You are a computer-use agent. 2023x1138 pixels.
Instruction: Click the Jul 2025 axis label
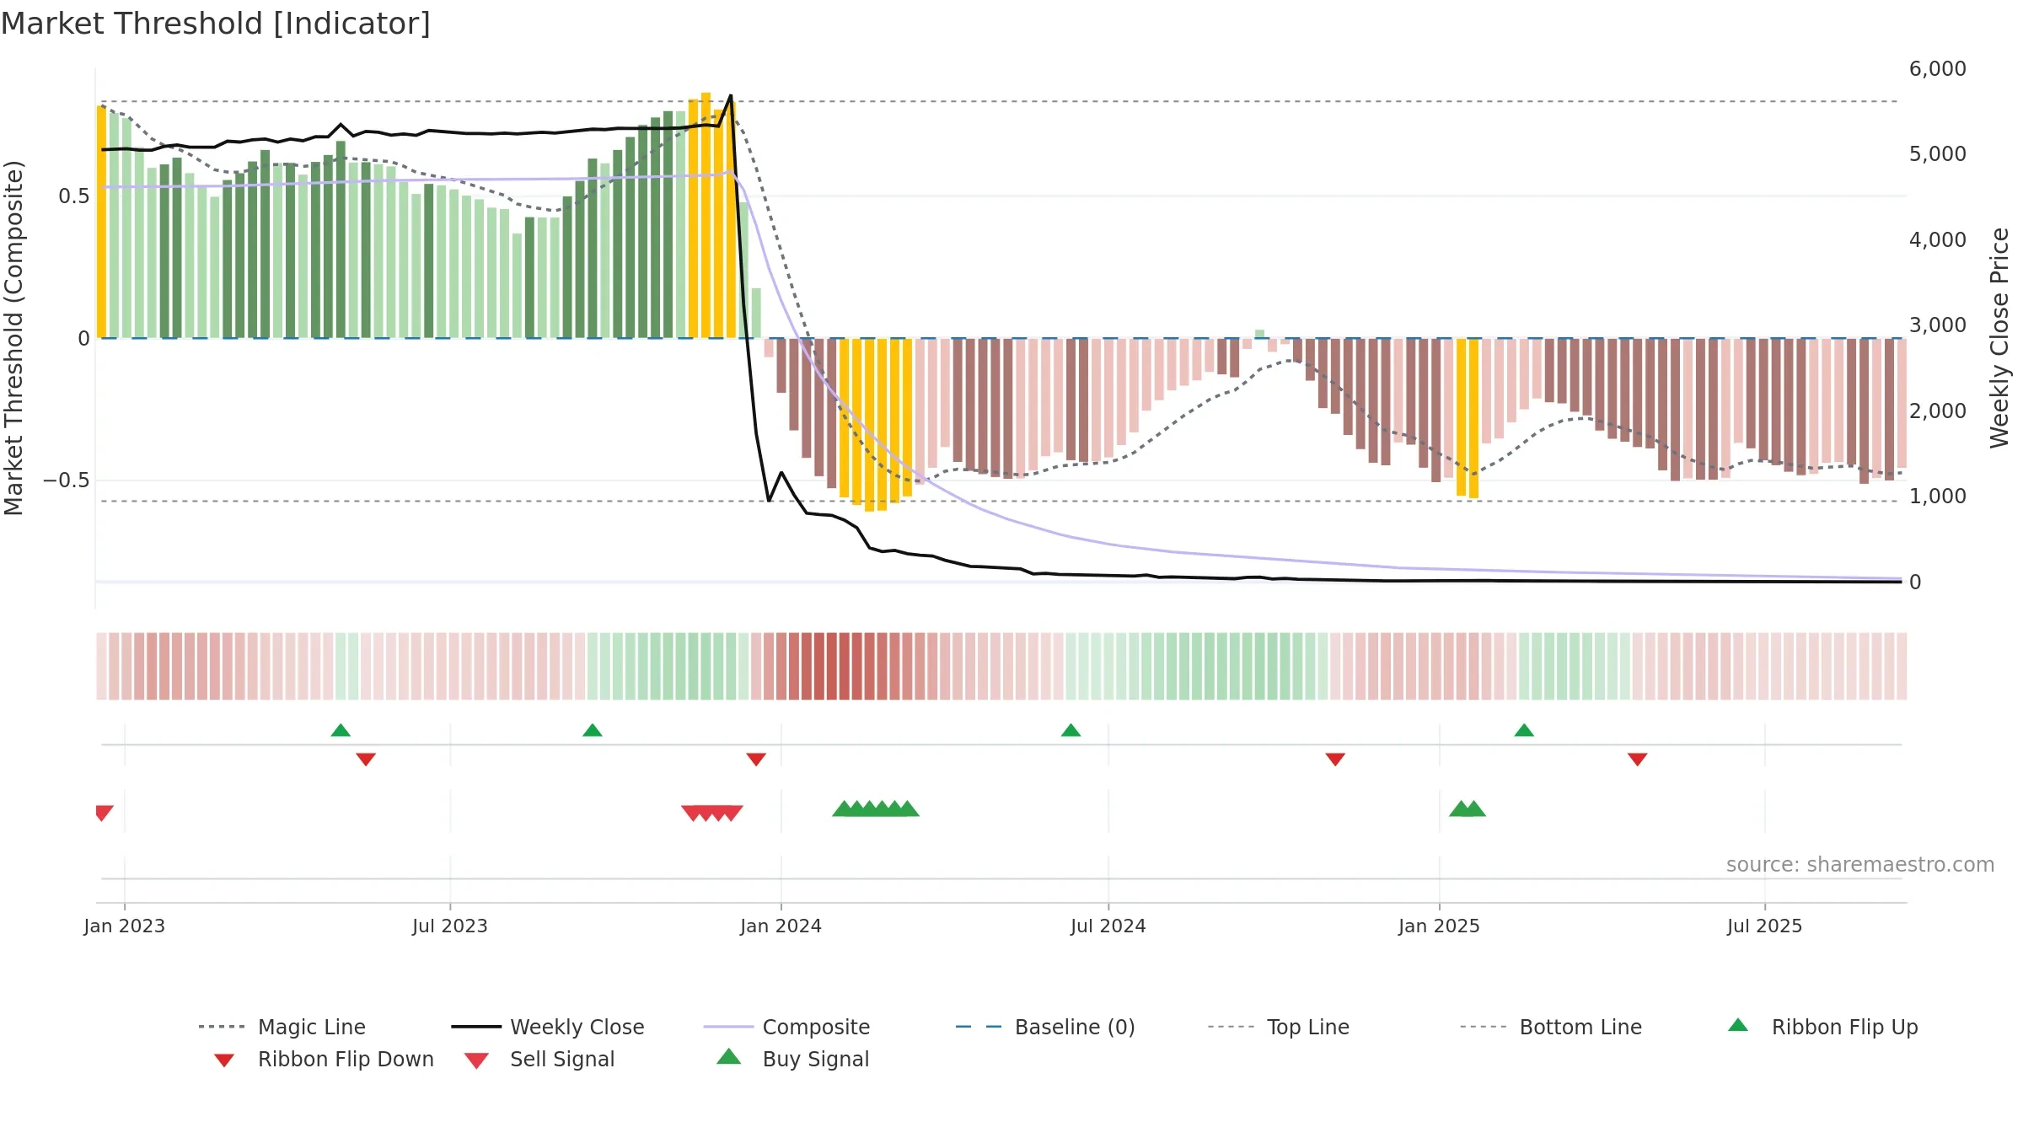(x=1765, y=926)
